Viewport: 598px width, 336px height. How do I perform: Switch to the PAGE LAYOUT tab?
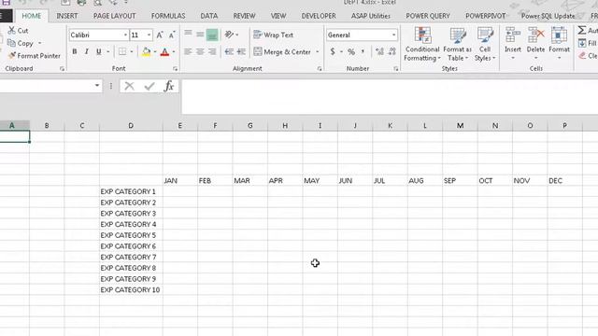pos(114,16)
